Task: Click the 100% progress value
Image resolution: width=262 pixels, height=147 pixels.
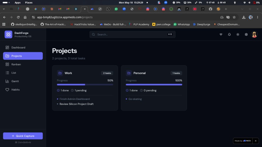Action: point(178,80)
